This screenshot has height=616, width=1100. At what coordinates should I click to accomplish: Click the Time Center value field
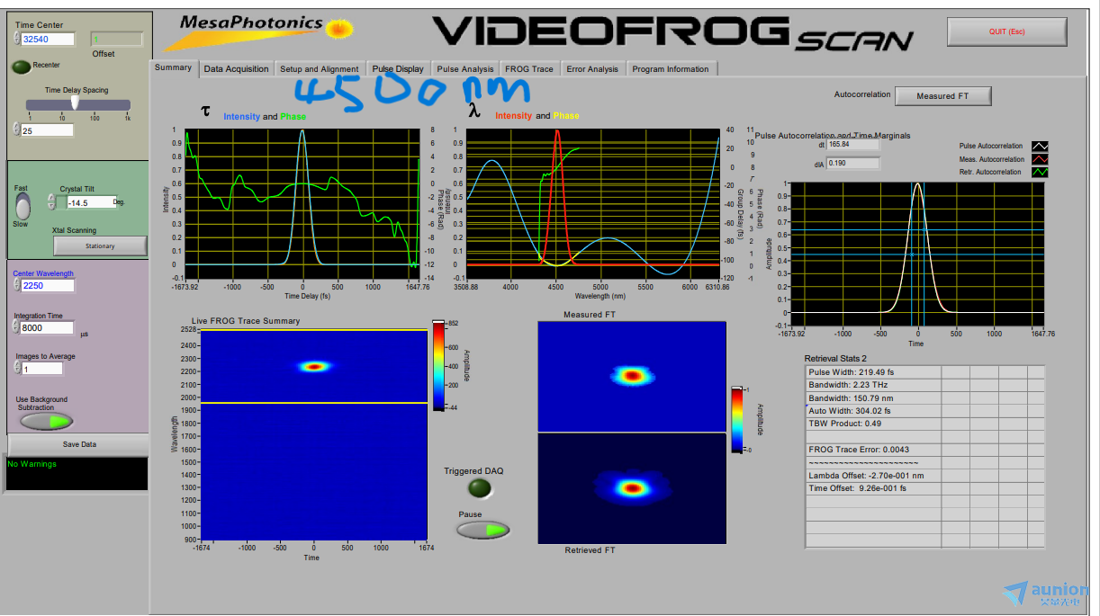tap(48, 39)
